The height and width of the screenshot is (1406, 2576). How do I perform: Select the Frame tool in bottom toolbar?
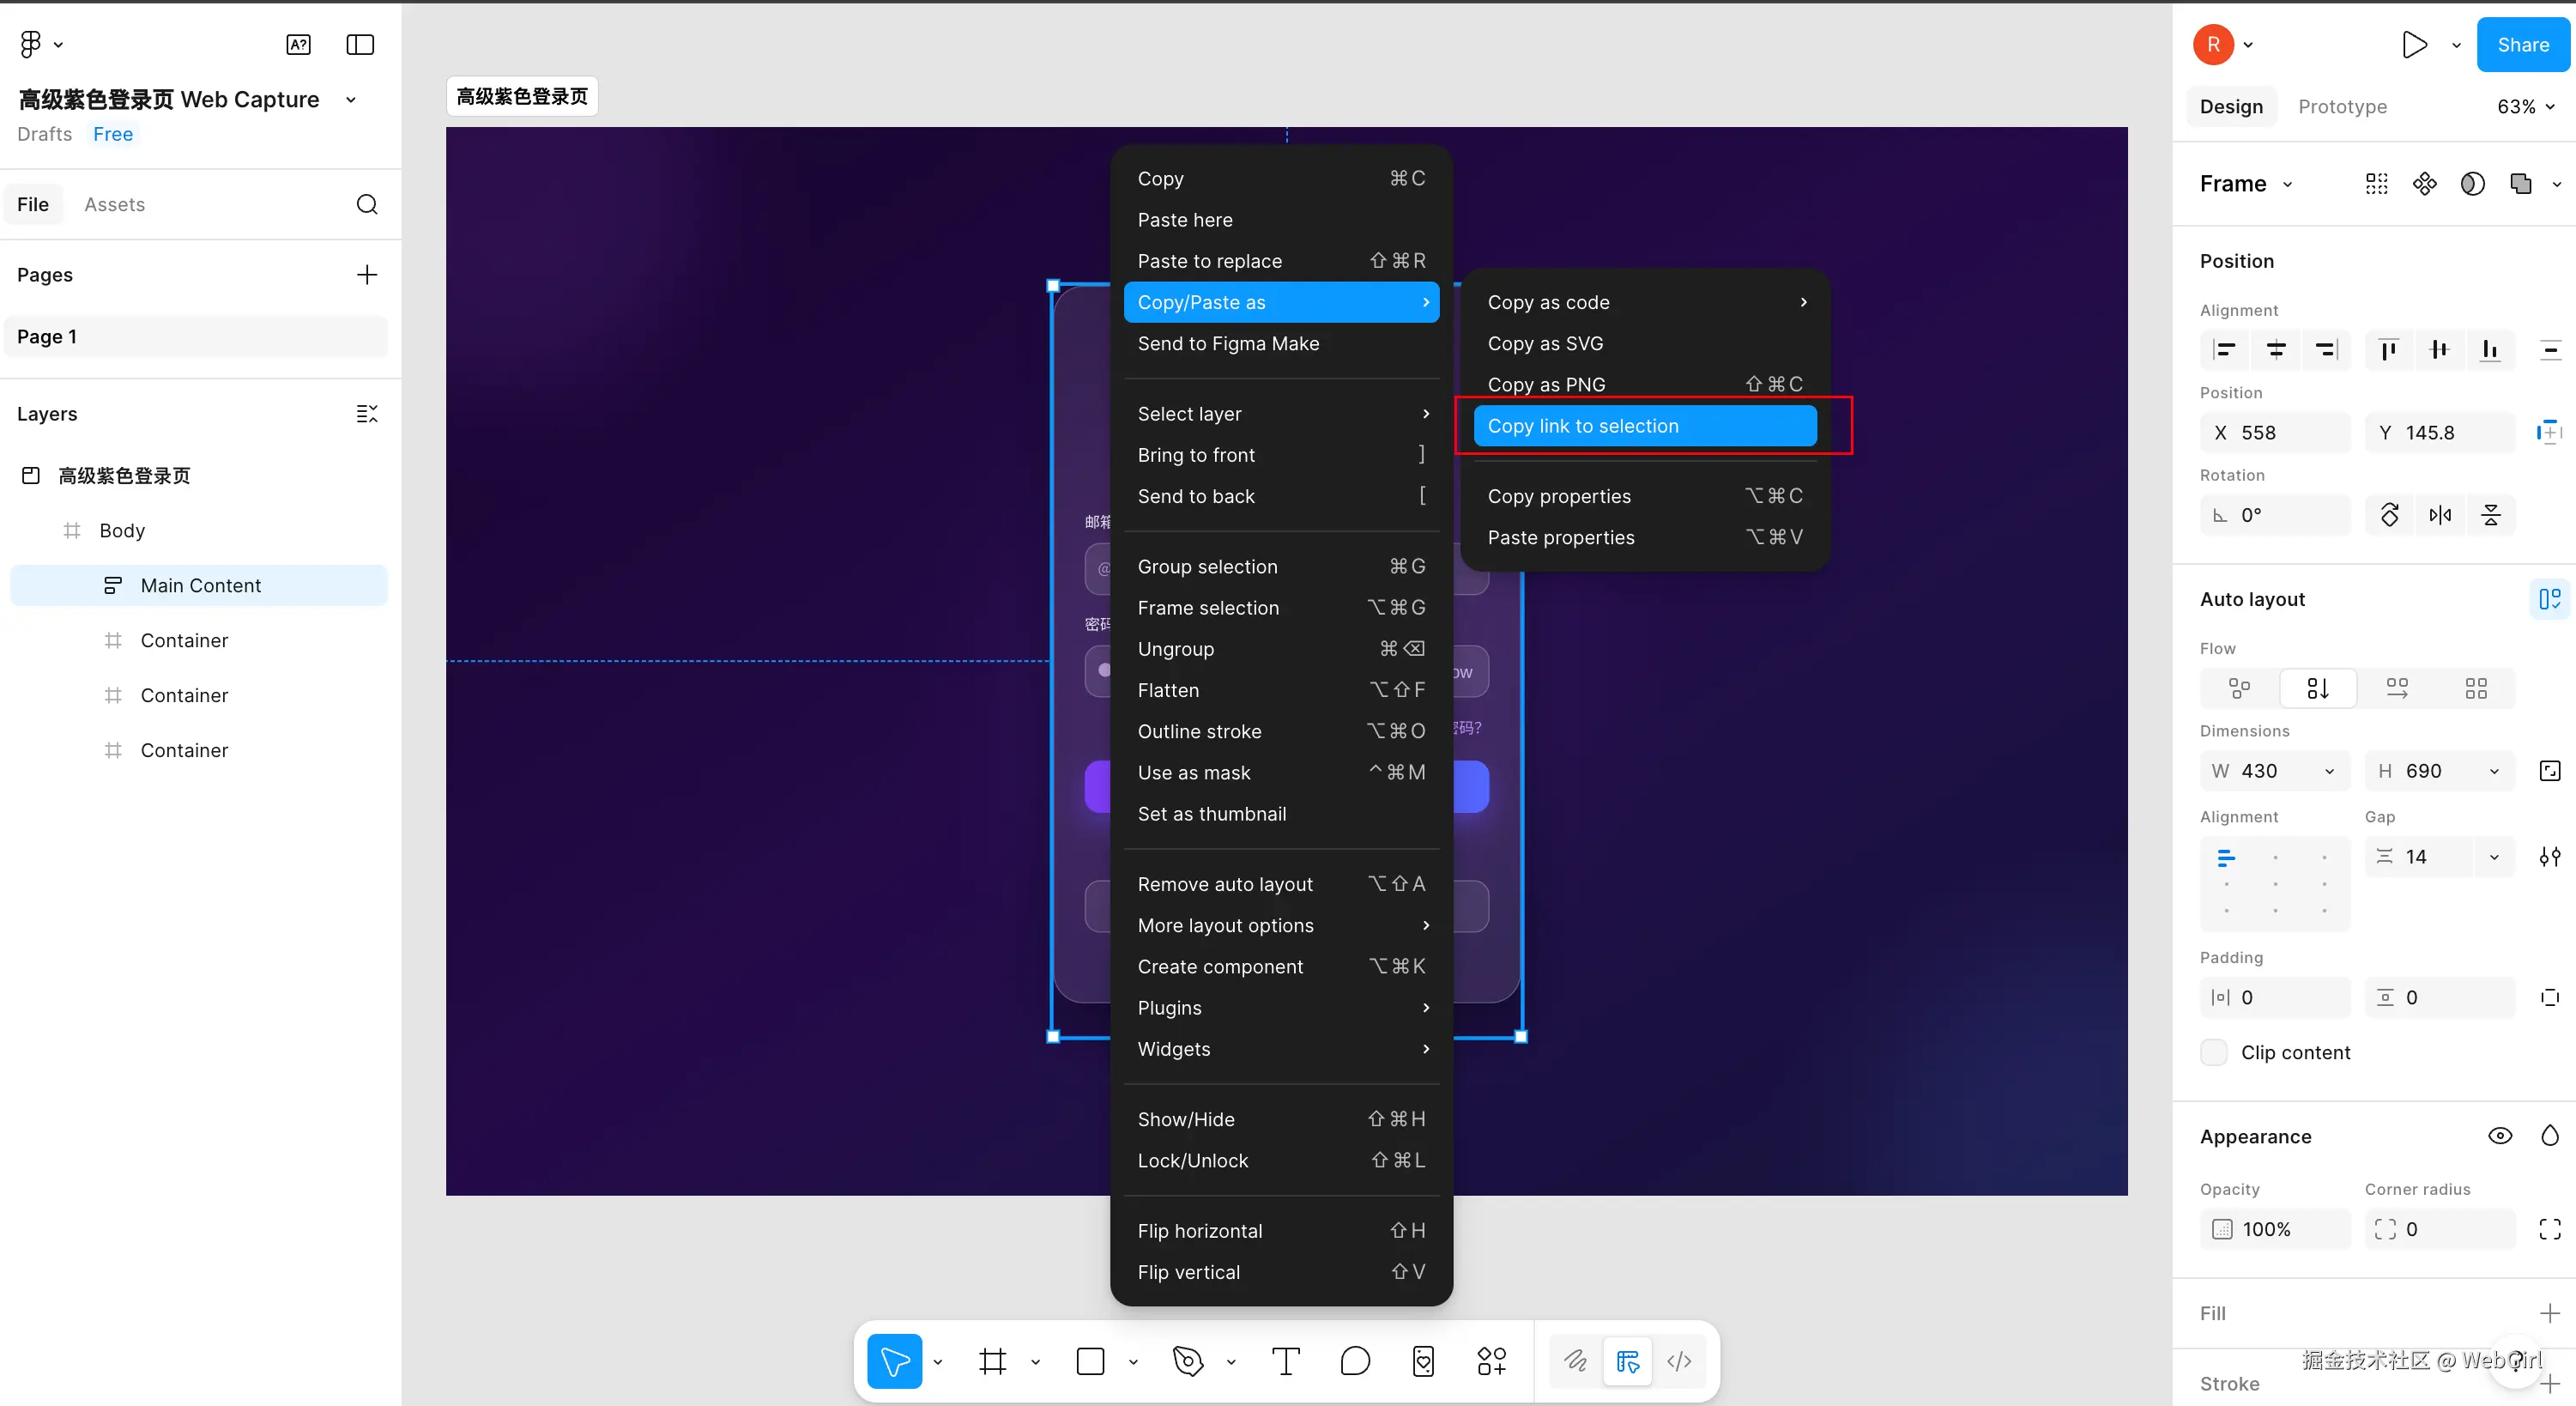click(x=992, y=1361)
